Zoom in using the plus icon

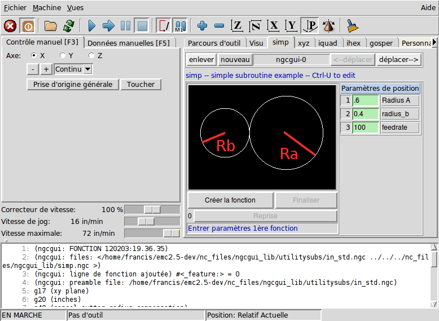tap(202, 26)
